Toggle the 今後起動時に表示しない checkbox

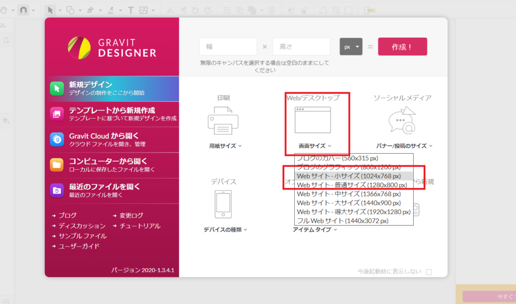click(429, 272)
